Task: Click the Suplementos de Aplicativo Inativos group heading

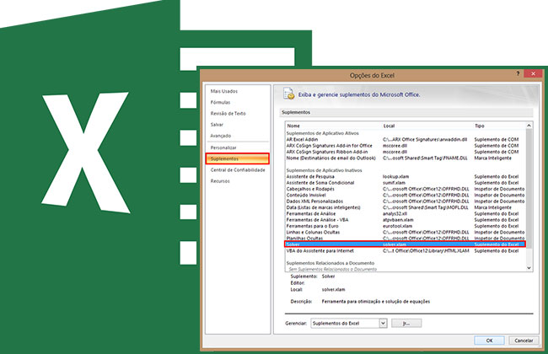Action: (324, 170)
